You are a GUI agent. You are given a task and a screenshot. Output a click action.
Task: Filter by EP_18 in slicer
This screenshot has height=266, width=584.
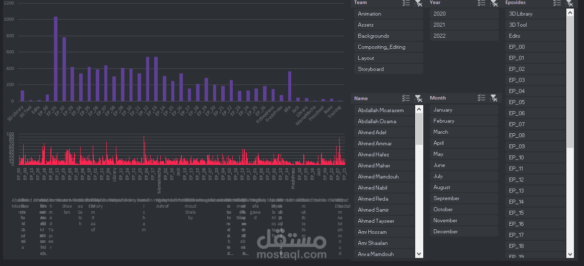click(x=535, y=246)
